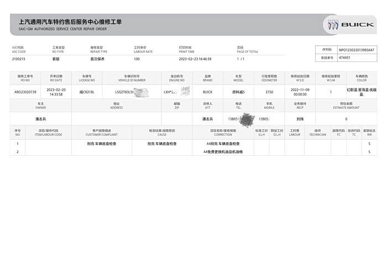
Task: Select 潘志兵 under the ATT column
Action: point(207,119)
